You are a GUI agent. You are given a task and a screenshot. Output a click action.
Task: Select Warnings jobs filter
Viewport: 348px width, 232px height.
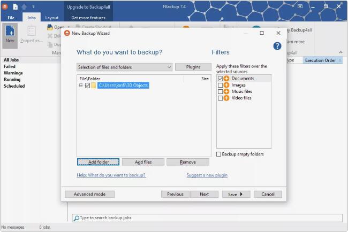click(13, 73)
